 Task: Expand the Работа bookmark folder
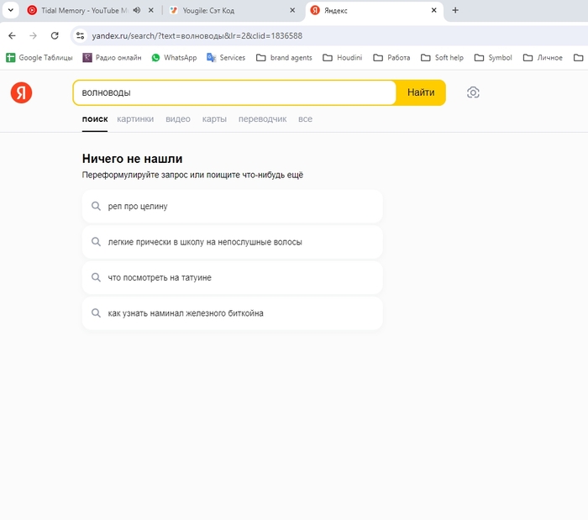click(391, 58)
